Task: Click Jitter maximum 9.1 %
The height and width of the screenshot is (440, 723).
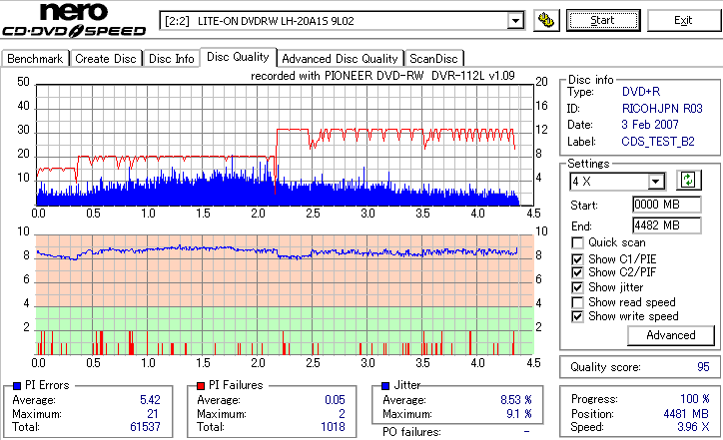Action: click(x=519, y=414)
